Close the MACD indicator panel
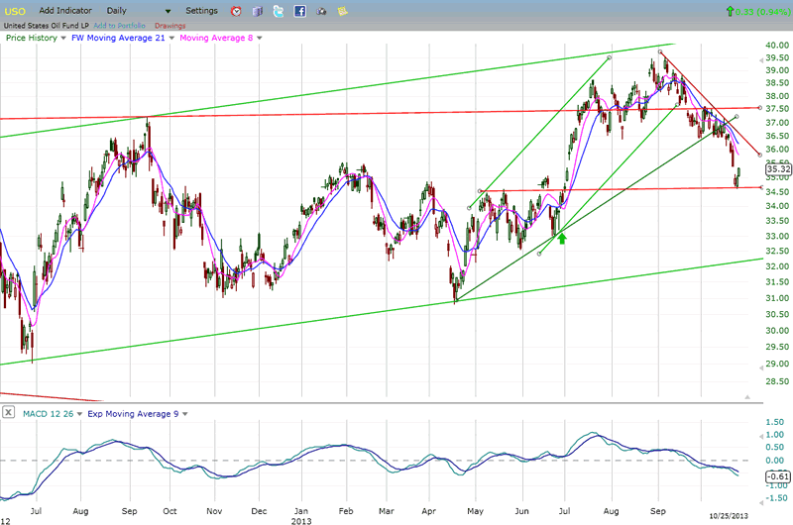Screen dimensions: 793x525 8,412
